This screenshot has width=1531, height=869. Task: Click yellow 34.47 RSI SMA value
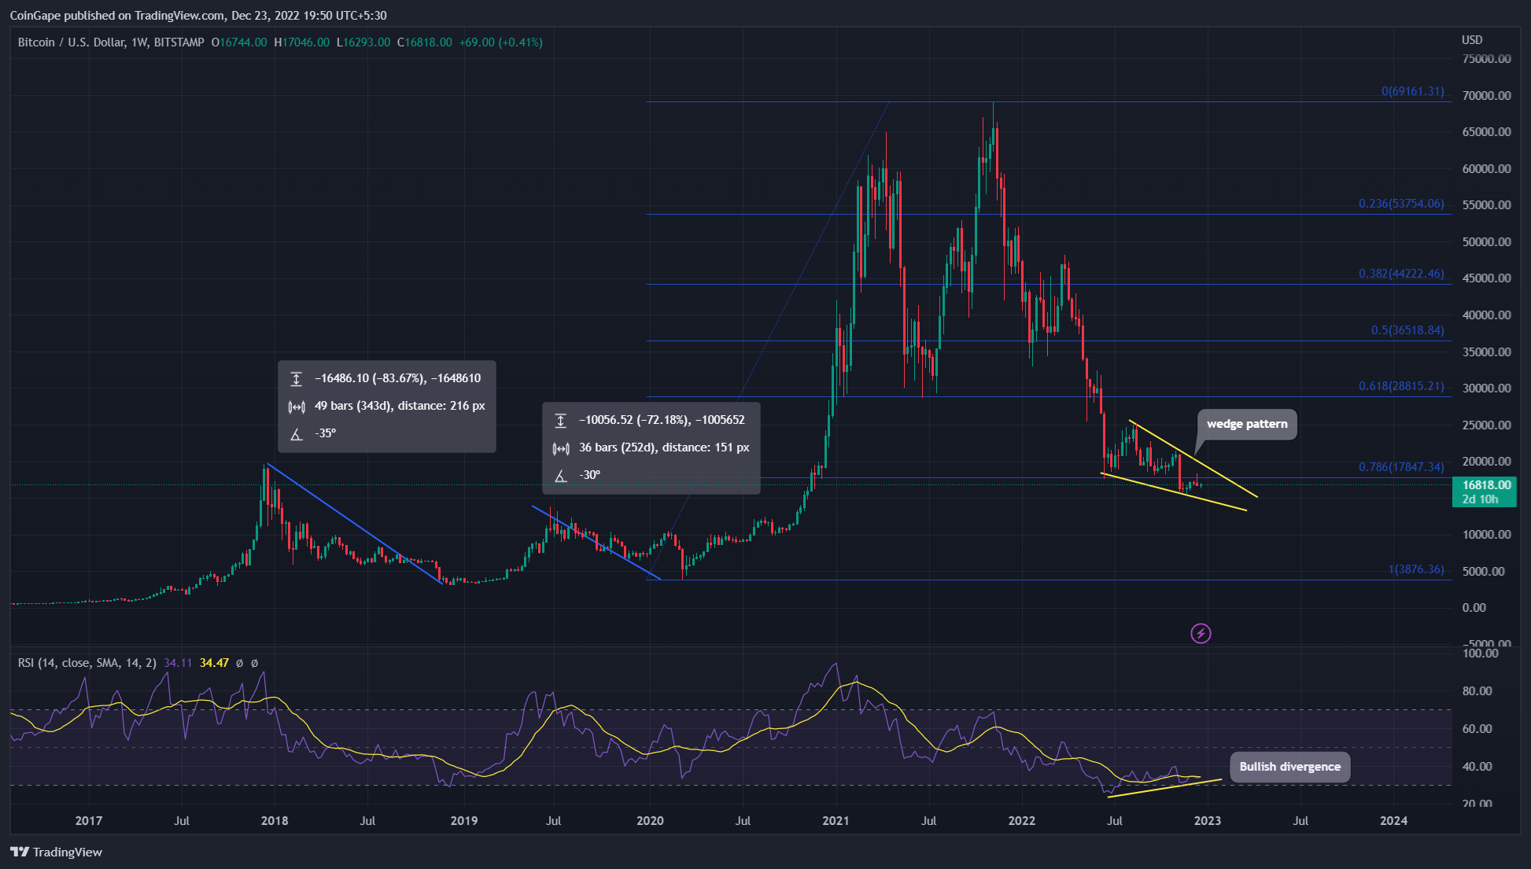click(x=214, y=663)
